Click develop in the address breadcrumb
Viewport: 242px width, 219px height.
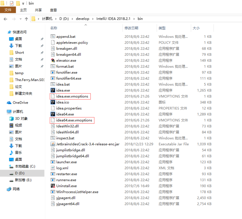pos(82,19)
